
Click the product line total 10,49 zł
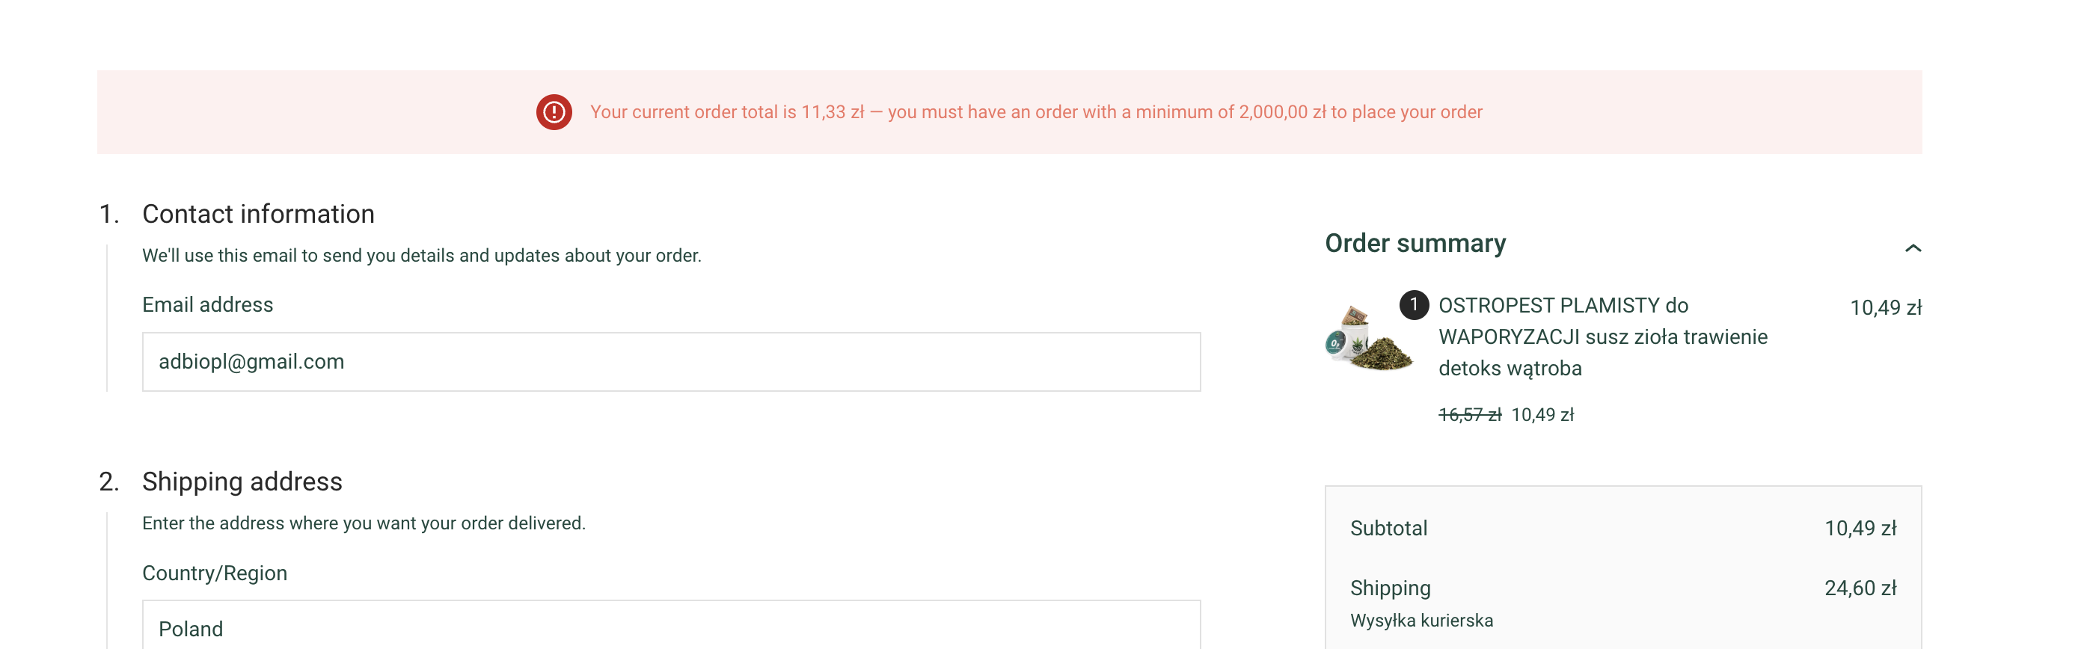coord(1885,308)
